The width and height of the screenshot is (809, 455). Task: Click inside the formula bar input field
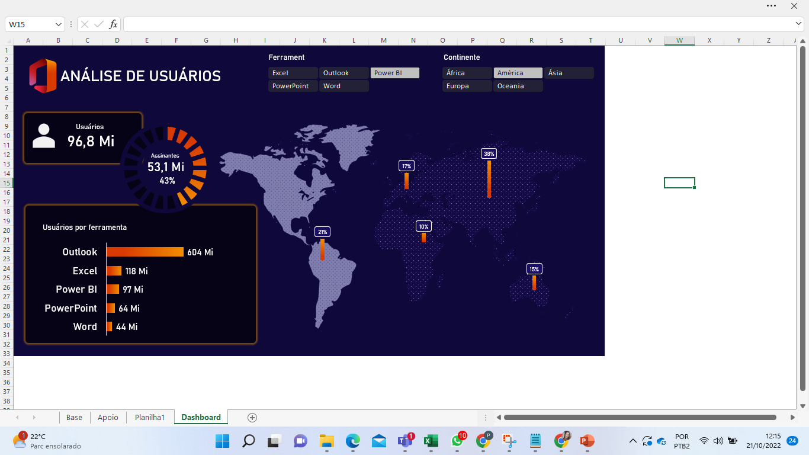(x=456, y=24)
